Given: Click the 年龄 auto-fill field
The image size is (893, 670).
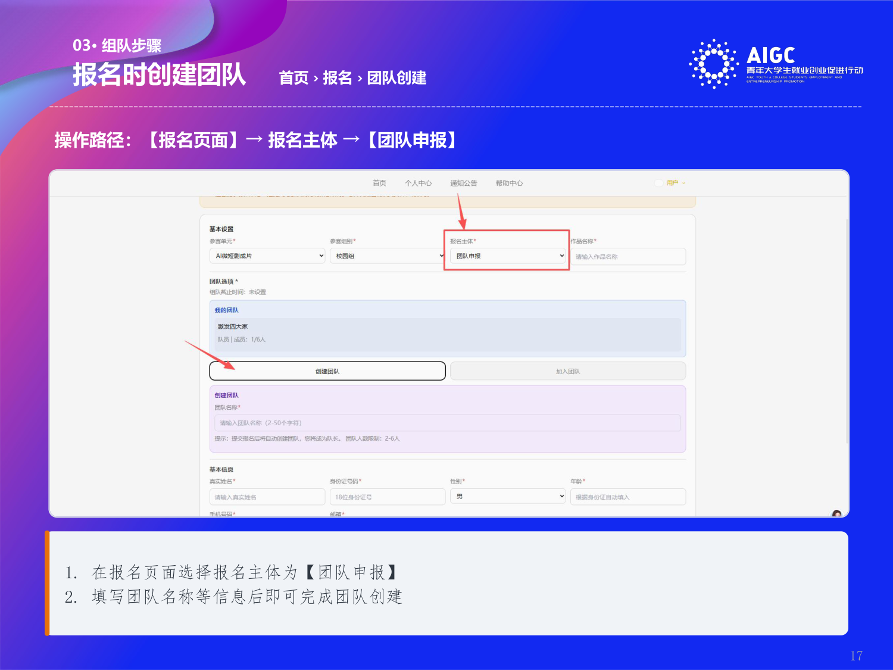Looking at the screenshot, I should click(x=628, y=497).
